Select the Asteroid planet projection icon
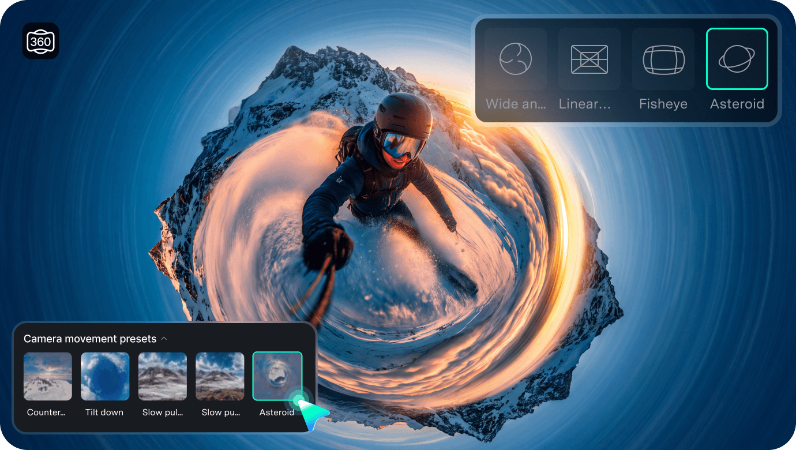 (737, 59)
